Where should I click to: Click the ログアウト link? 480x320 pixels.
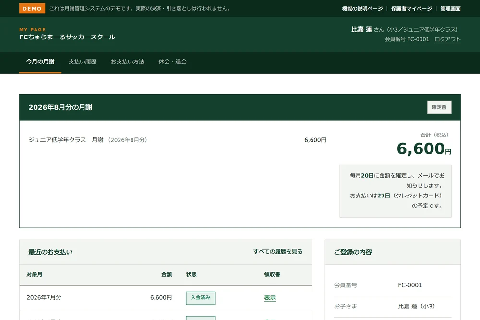(x=447, y=39)
